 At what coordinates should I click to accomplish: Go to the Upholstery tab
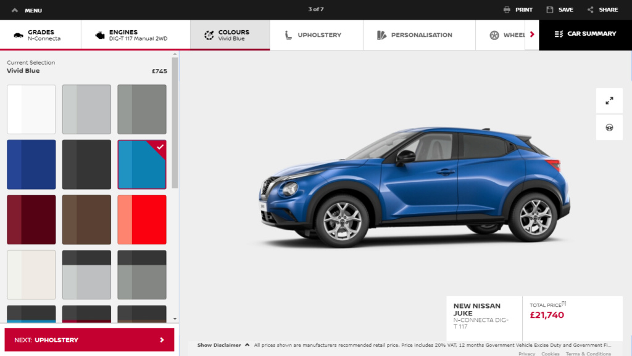pyautogui.click(x=317, y=35)
